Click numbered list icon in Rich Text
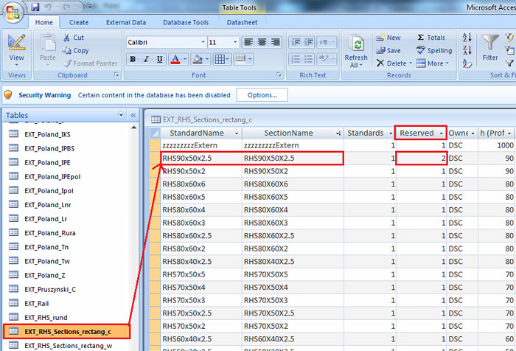This screenshot has width=516, height=351. pyautogui.click(x=296, y=59)
